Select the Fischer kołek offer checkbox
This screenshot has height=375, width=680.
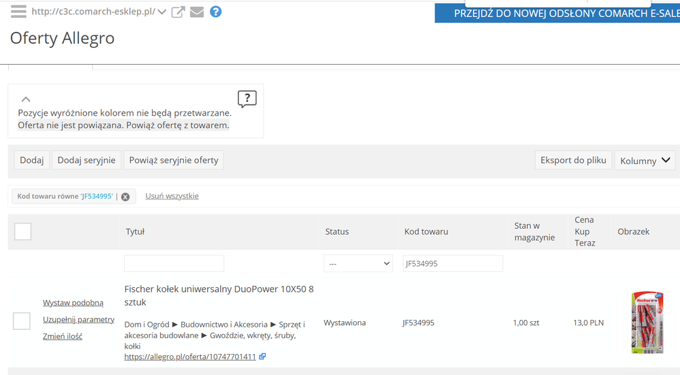(22, 321)
